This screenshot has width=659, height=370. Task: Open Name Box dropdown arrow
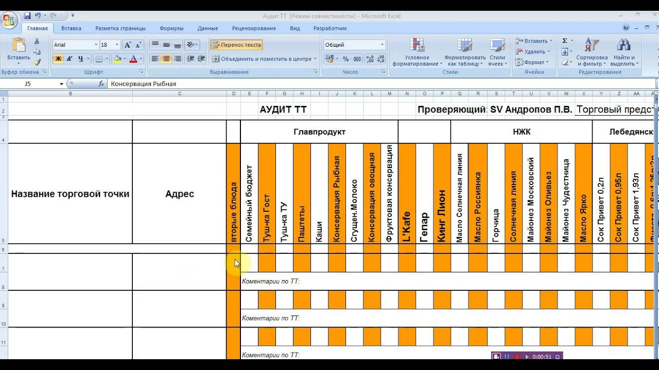tap(61, 84)
